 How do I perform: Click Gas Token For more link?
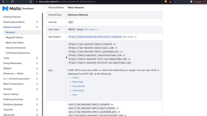tap(91, 29)
